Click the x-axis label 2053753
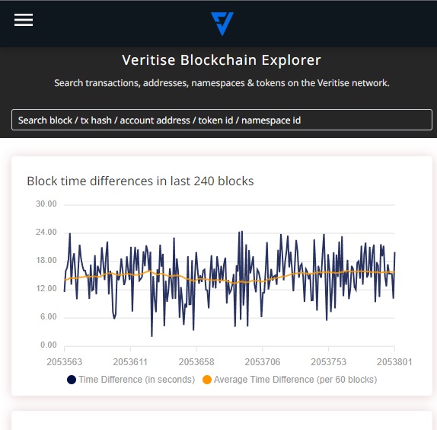This screenshot has height=430, width=437. [x=329, y=362]
